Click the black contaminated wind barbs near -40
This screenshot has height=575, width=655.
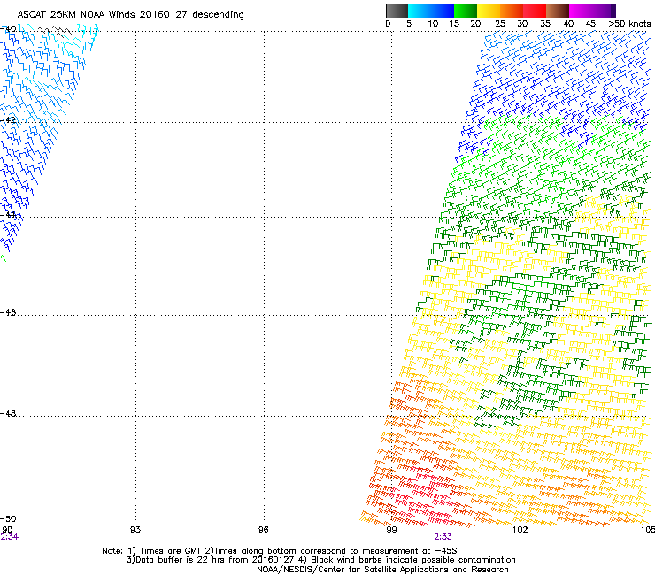pyautogui.click(x=55, y=32)
